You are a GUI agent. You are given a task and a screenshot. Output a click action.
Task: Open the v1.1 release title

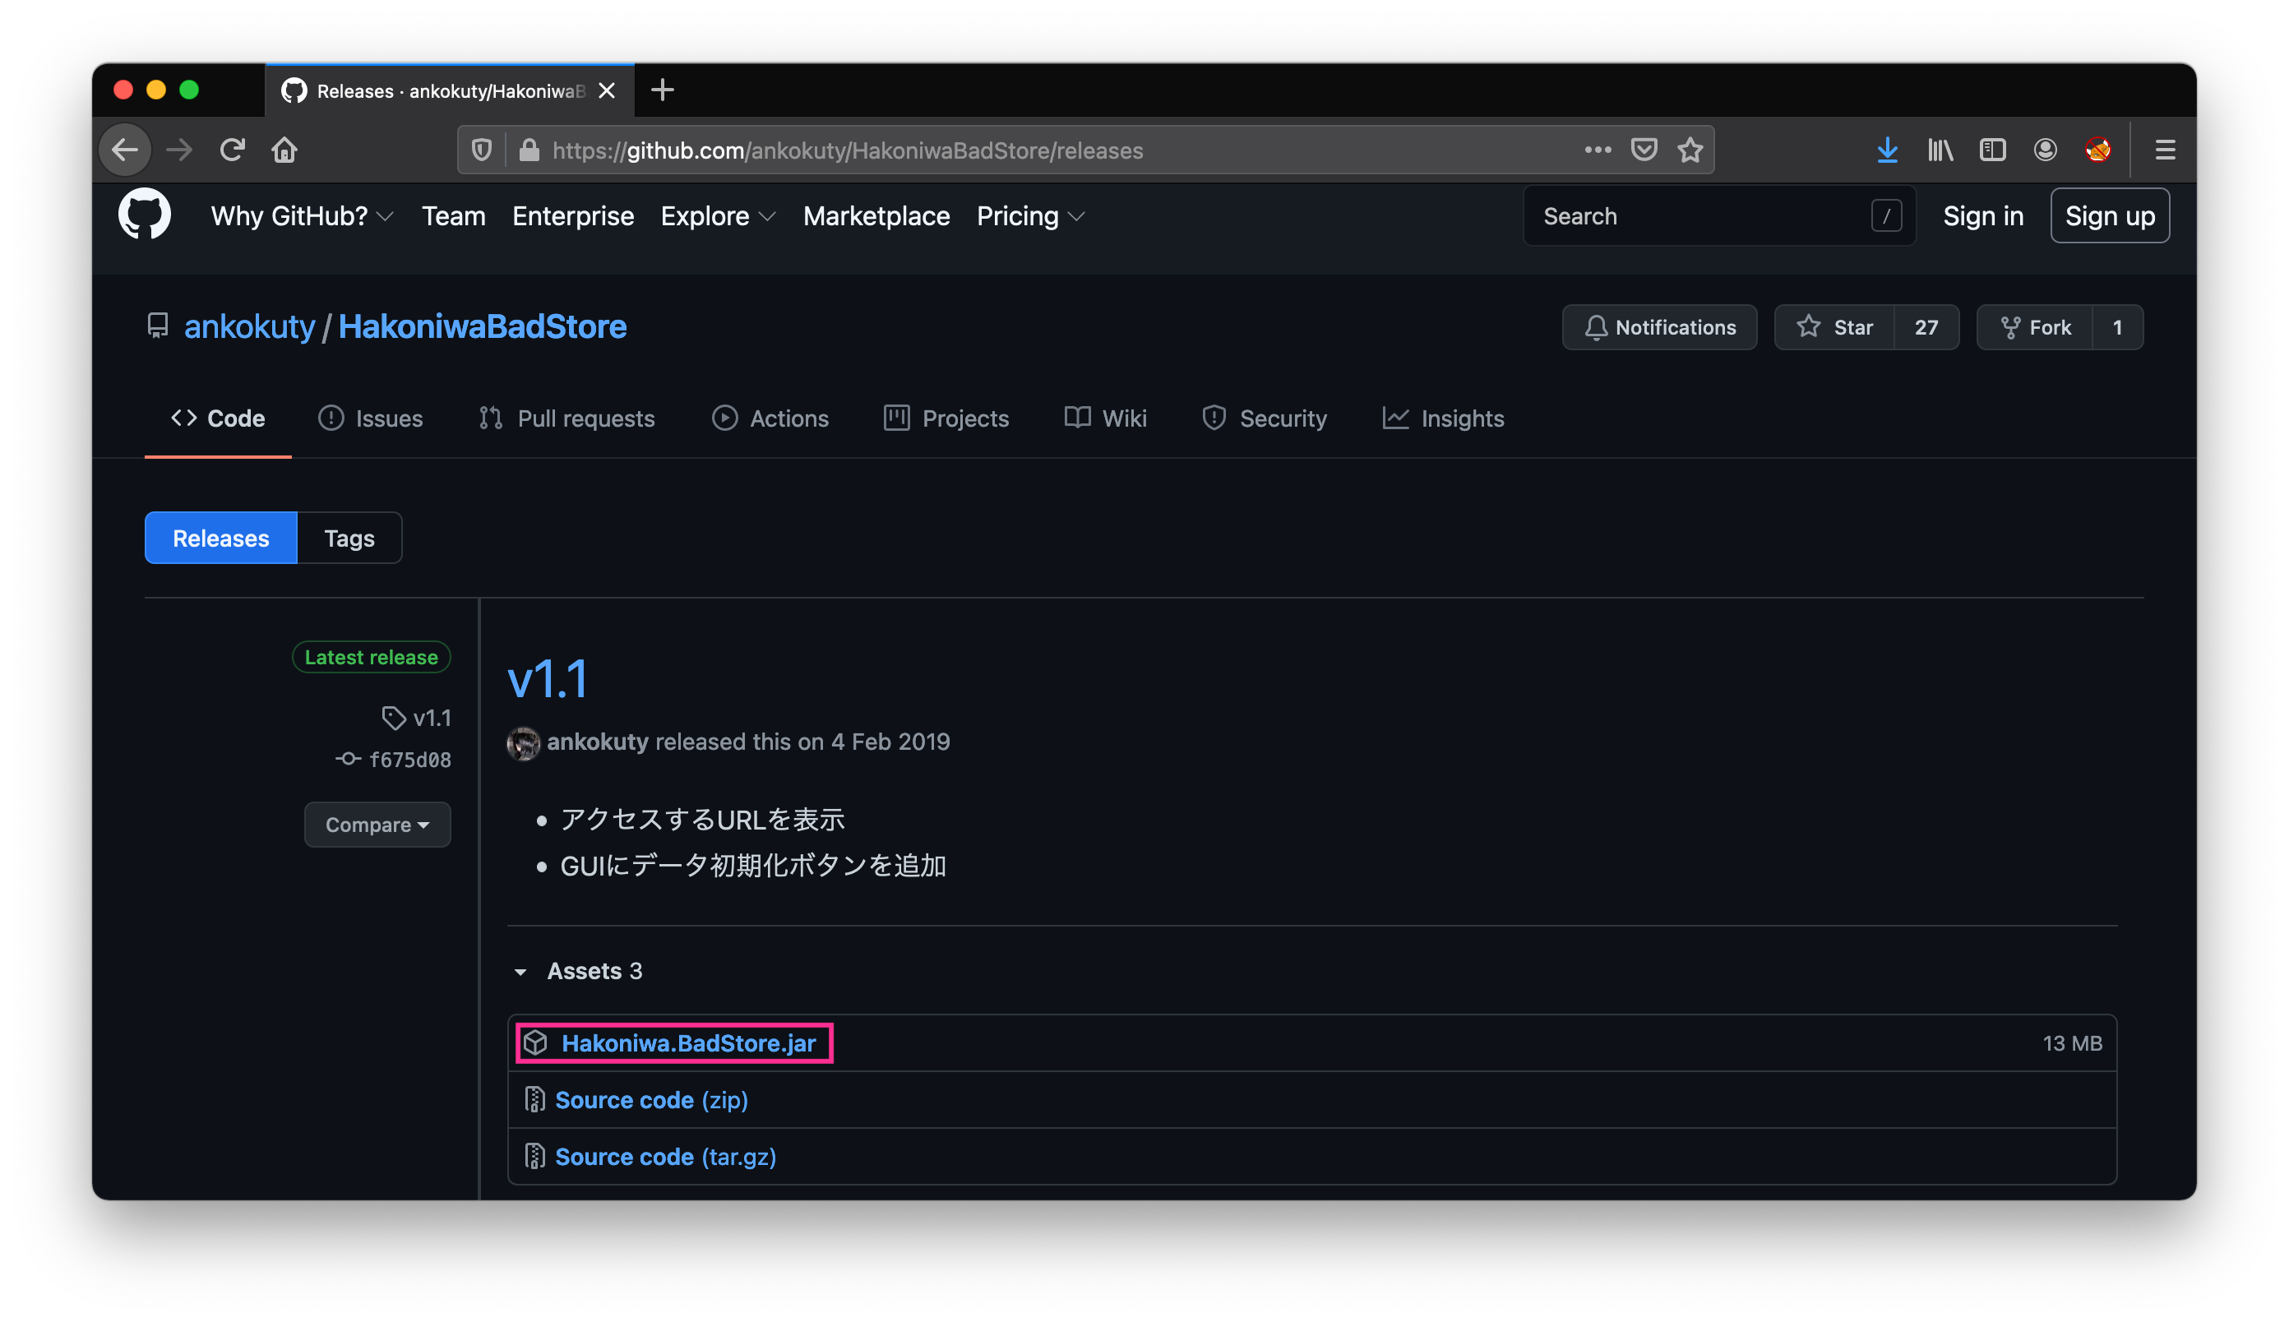548,679
